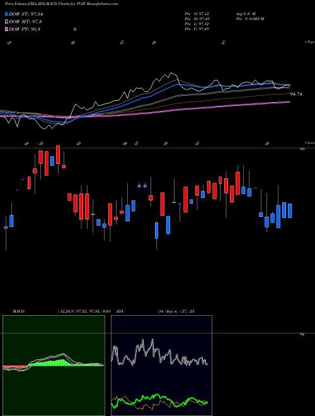The width and height of the screenshot is (315, 416).
Task: Click the white DOW MT legend swatch
Action: [6, 22]
